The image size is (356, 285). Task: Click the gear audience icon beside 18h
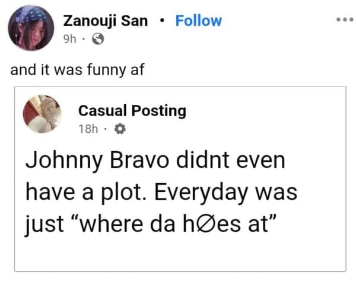click(117, 129)
